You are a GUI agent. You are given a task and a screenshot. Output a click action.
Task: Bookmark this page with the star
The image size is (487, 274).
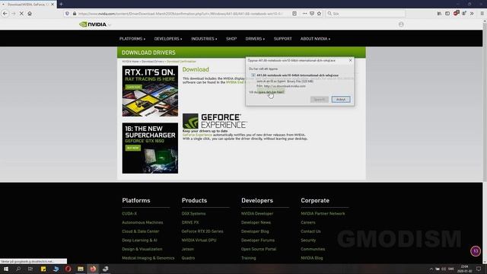(319, 14)
